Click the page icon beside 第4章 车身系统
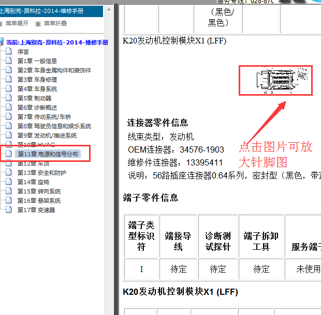 coord(9,88)
